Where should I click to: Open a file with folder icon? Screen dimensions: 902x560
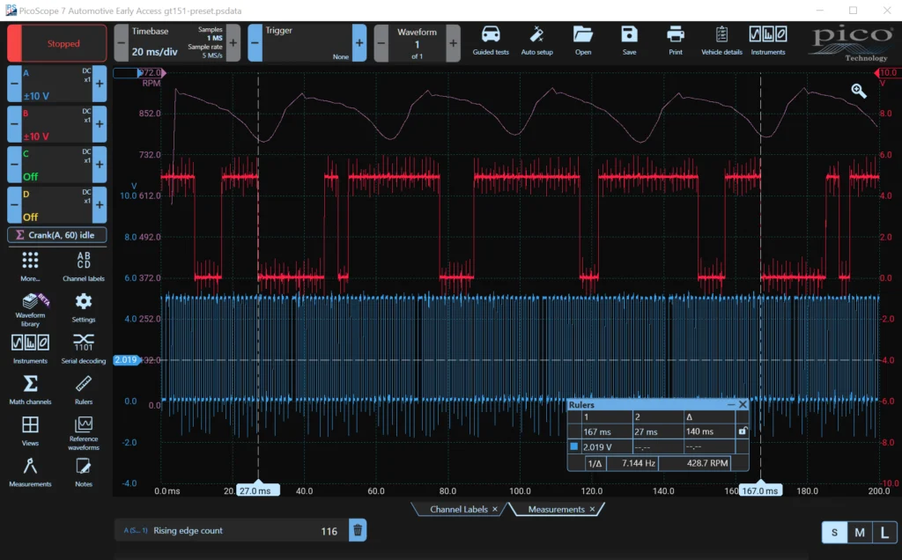[583, 41]
